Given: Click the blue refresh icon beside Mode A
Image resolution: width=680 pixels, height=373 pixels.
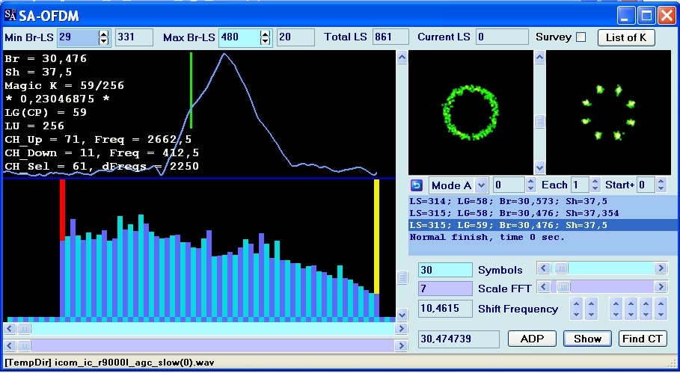Looking at the screenshot, I should [x=417, y=185].
